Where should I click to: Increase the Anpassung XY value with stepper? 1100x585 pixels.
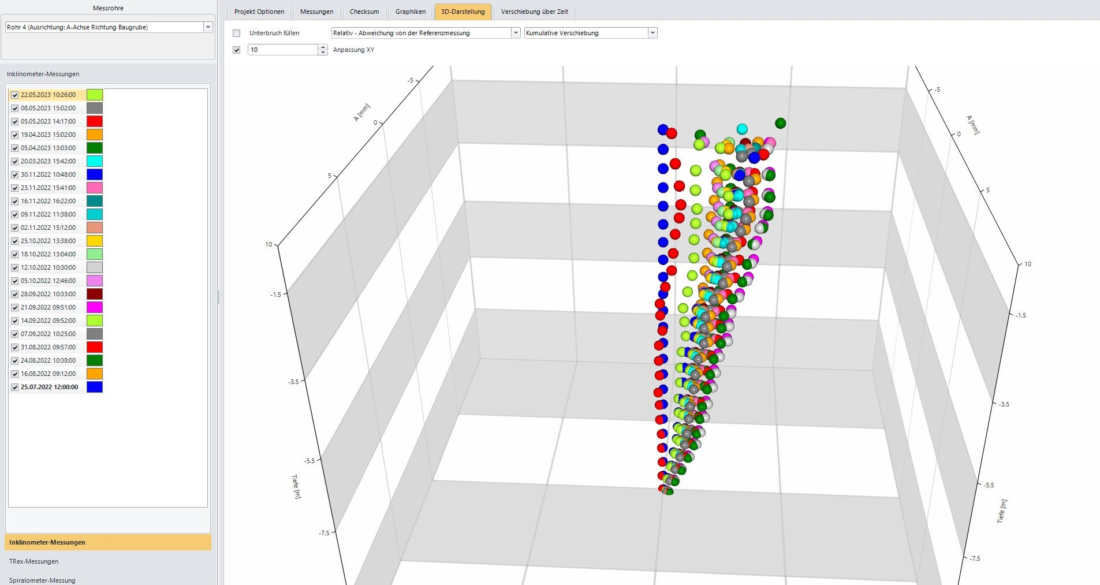coord(323,47)
